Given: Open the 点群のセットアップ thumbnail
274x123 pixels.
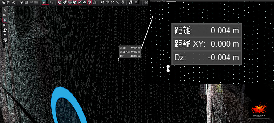Looking at the screenshot, I should click(x=259, y=110).
